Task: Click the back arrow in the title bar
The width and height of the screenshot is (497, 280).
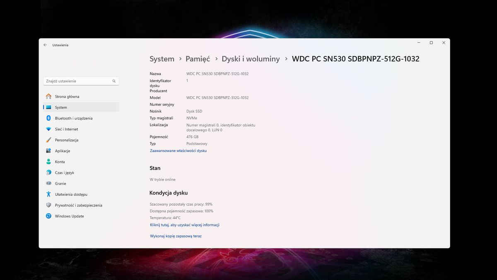Action: pos(45,45)
